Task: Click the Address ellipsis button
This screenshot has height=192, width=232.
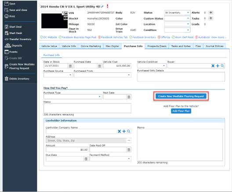Action: pyautogui.click(x=129, y=140)
